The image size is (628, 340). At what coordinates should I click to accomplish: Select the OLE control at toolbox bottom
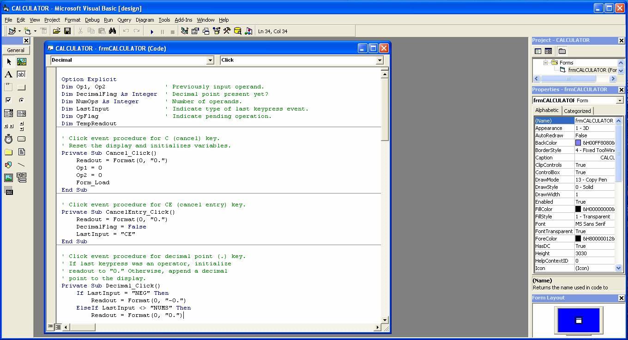8,190
